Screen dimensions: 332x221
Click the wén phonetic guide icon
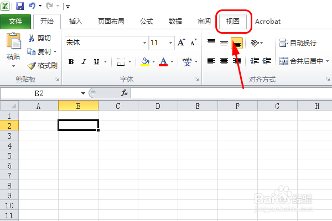pyautogui.click(x=187, y=62)
